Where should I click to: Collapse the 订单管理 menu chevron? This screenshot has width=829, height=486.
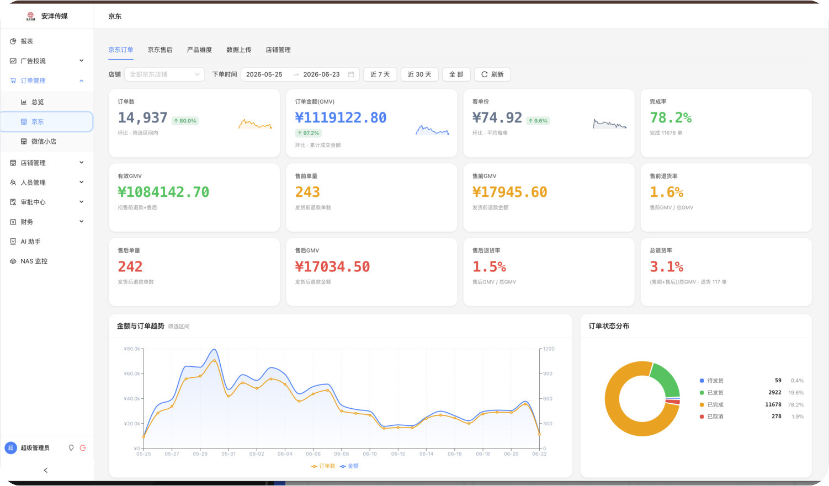click(x=82, y=81)
